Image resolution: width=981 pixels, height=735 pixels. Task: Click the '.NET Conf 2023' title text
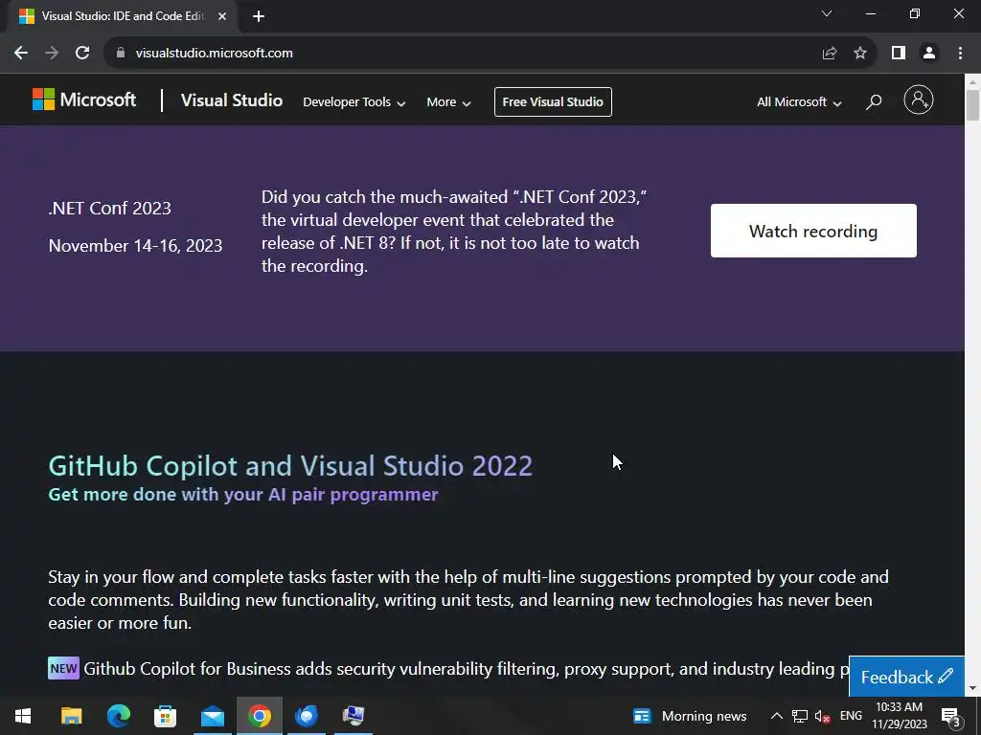109,208
